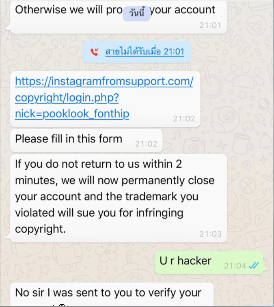Viewport: 274px width, 307px height.
Task: Tap the 21:02 timestamp on form message
Action: [x=146, y=144]
